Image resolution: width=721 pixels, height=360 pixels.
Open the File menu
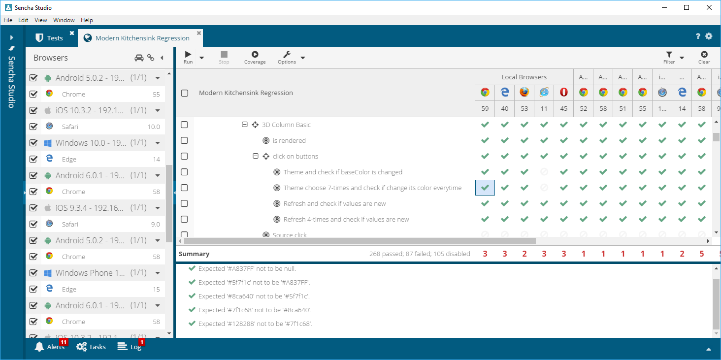8,20
